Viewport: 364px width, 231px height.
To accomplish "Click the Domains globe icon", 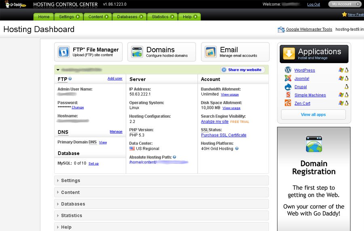I will click(x=137, y=52).
